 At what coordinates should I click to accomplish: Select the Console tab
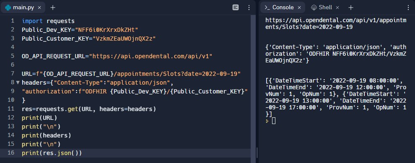pyautogui.click(x=283, y=8)
